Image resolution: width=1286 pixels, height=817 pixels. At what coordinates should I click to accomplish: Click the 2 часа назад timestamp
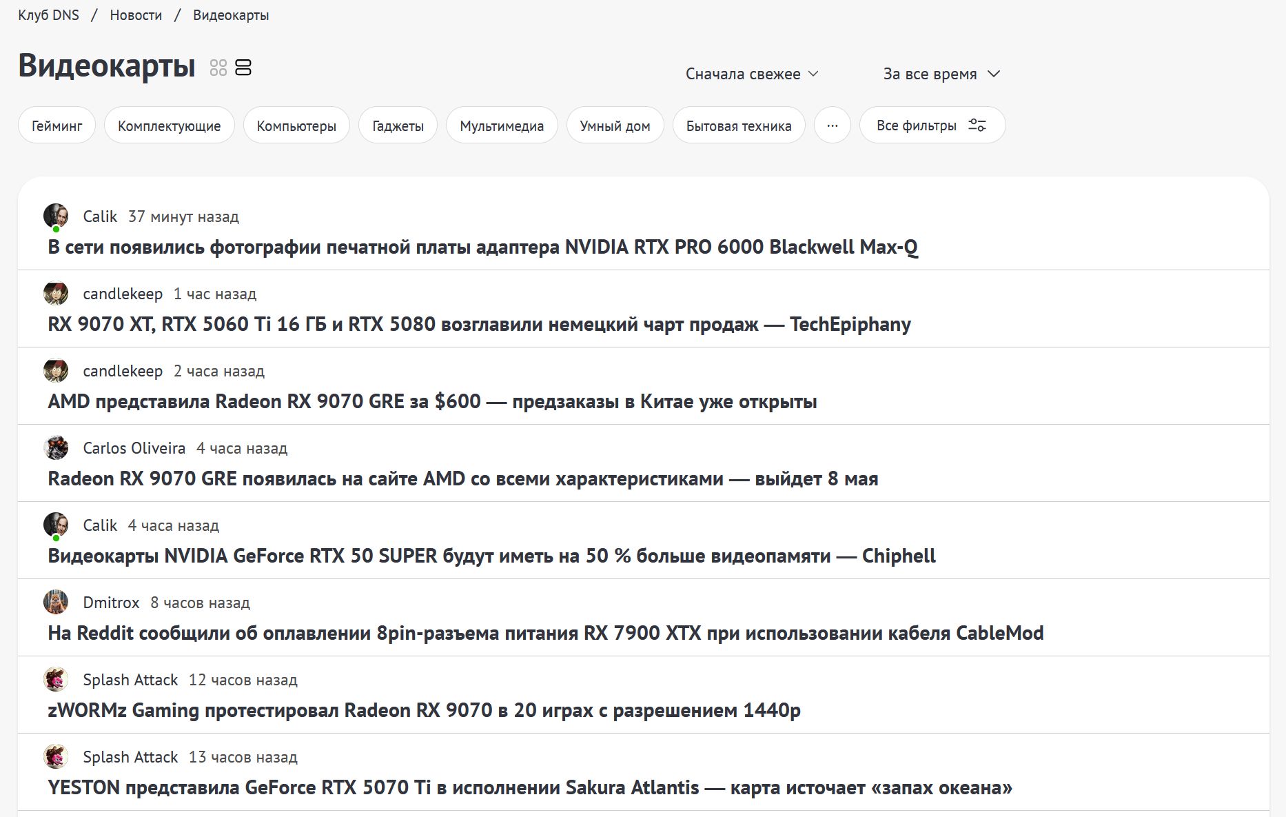218,371
